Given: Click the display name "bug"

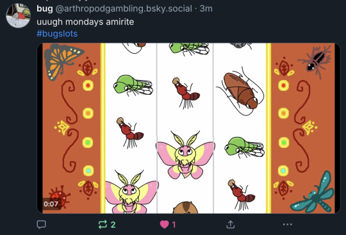Looking at the screenshot, I should (x=45, y=8).
